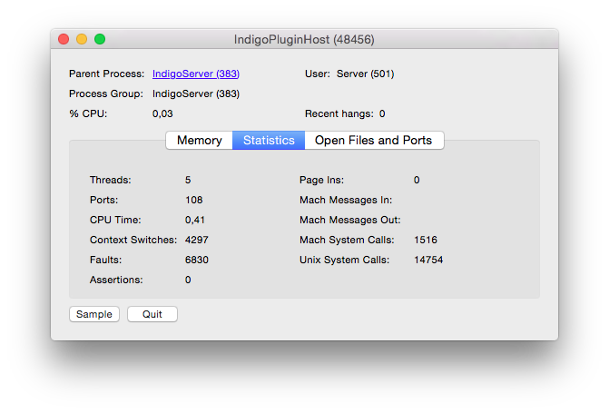The width and height of the screenshot is (609, 413).
Task: Click the Page Ins value 0
Action: 417,180
